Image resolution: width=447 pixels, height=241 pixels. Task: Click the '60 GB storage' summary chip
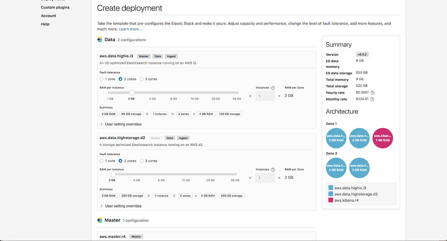(x=131, y=114)
